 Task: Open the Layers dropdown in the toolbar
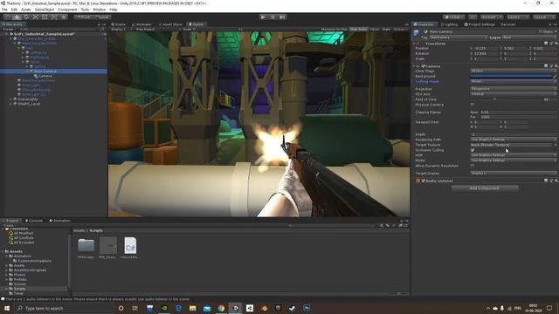(x=517, y=17)
